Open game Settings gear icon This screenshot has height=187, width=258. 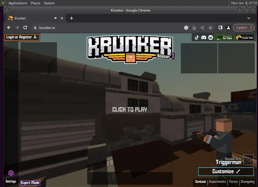click(x=11, y=173)
